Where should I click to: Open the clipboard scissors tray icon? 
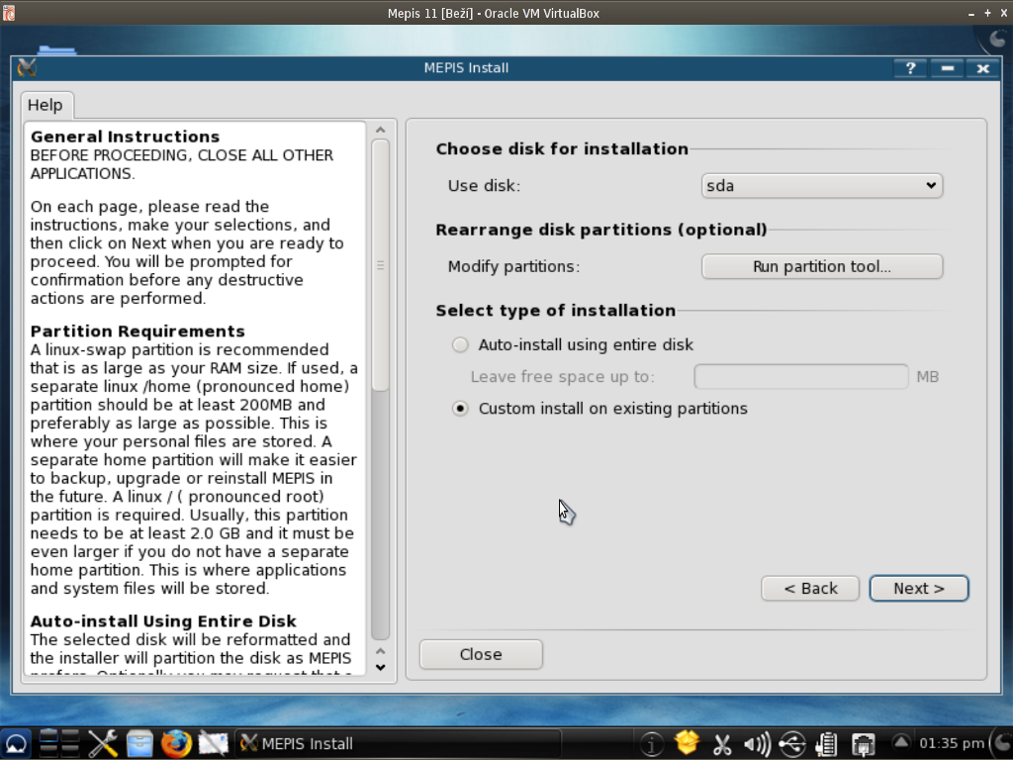722,744
